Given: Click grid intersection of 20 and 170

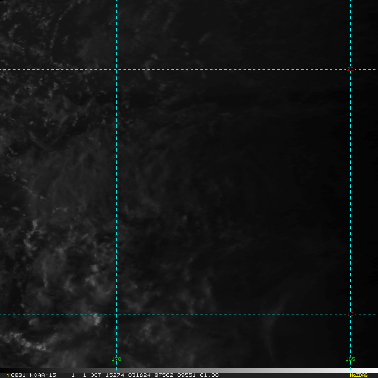Looking at the screenshot, I should coord(116,69).
